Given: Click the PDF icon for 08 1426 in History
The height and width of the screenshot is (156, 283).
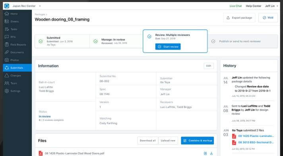Looking at the screenshot, I should 234,136.
